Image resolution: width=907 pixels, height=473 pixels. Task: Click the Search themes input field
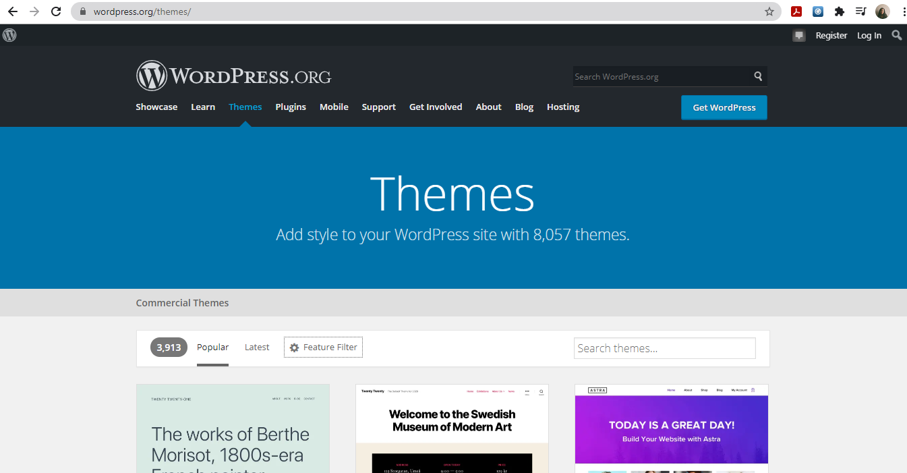click(x=665, y=348)
